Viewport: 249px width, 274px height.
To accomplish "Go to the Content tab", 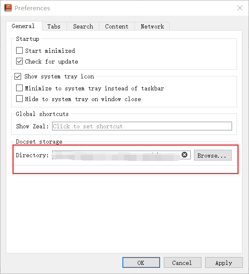I will coord(117,26).
